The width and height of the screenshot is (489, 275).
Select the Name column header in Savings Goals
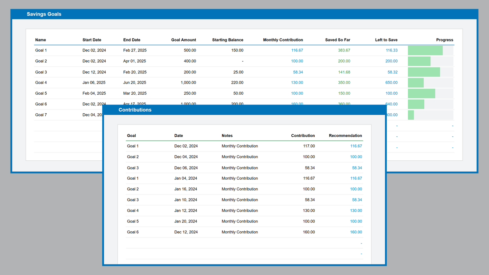41,40
